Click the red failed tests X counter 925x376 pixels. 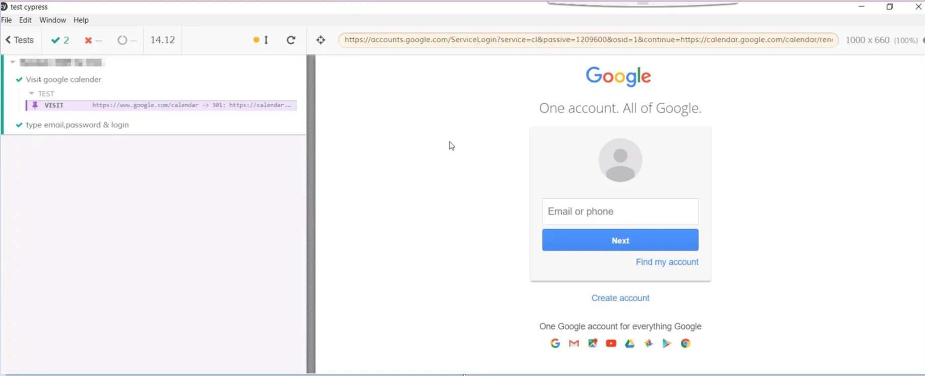point(93,40)
